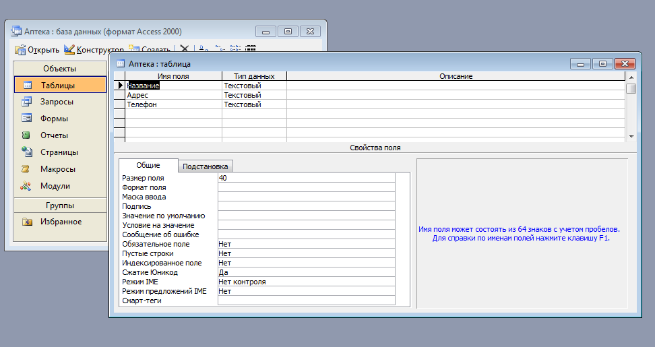The width and height of the screenshot is (655, 347).
Task: Click Открыть in the database window toolbar
Action: (37, 50)
